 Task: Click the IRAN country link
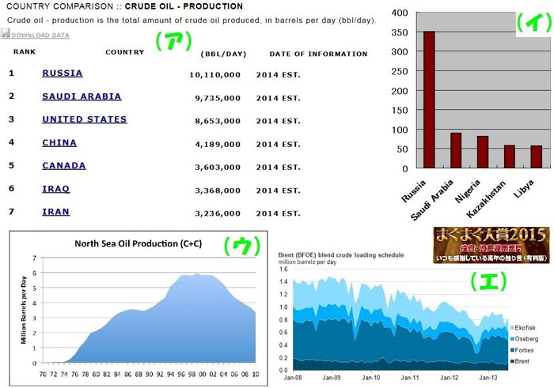[55, 211]
